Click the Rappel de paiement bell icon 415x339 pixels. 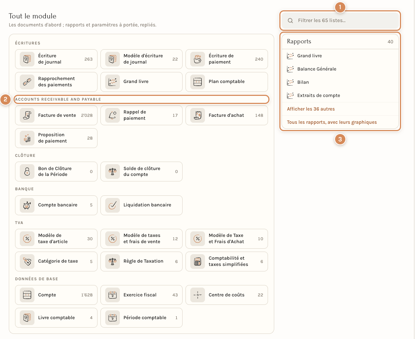click(113, 115)
